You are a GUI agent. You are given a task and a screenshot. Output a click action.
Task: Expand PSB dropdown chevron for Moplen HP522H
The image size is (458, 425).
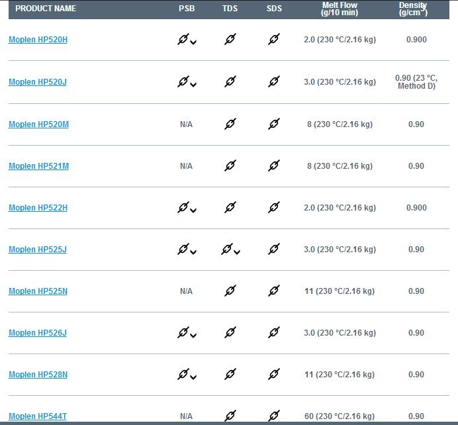point(193,211)
